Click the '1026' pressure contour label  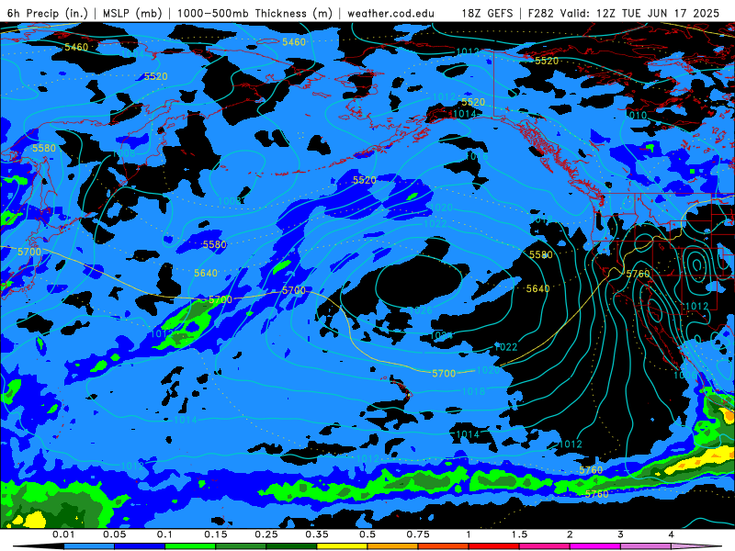[x=421, y=310]
